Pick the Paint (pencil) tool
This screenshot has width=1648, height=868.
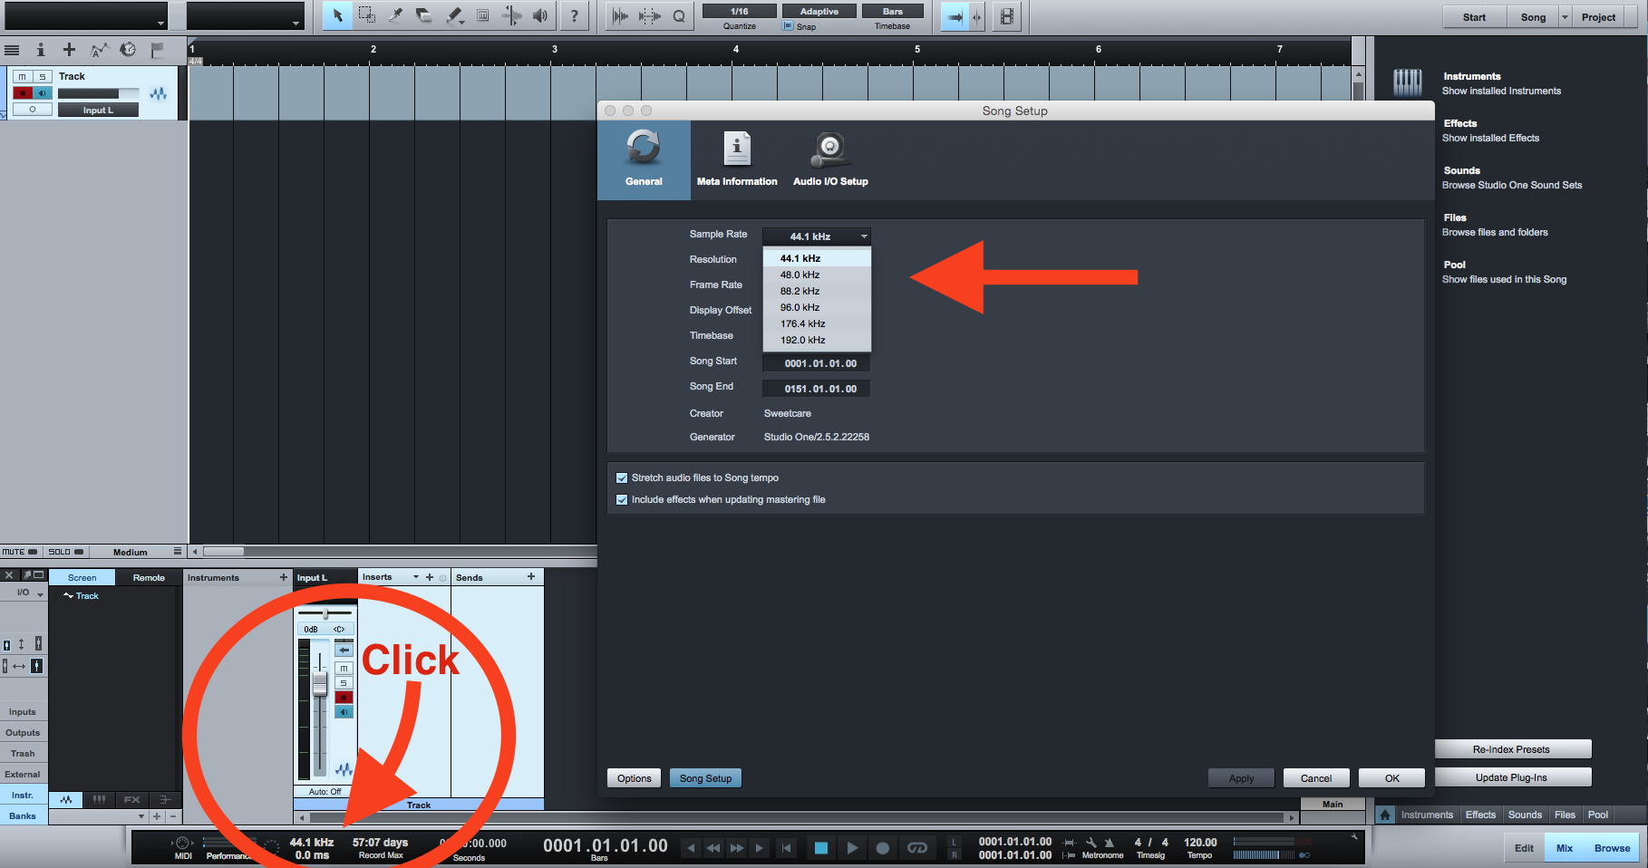454,15
